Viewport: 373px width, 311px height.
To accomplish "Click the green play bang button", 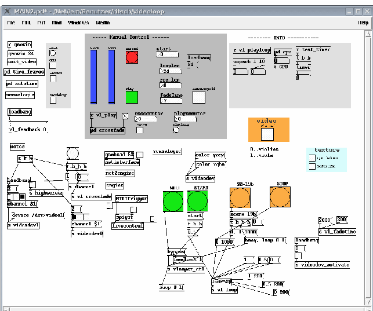I will [x=132, y=97].
